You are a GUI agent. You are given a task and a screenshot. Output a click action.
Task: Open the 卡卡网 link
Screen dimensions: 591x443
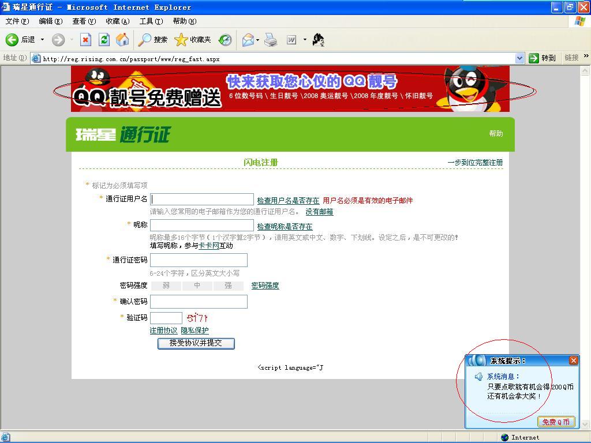pyautogui.click(x=209, y=246)
